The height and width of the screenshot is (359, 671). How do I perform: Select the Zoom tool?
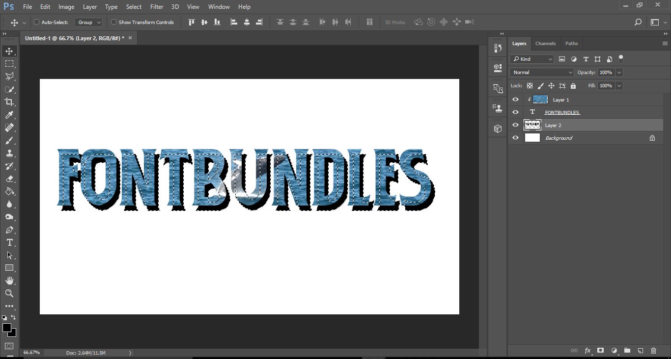pyautogui.click(x=10, y=293)
